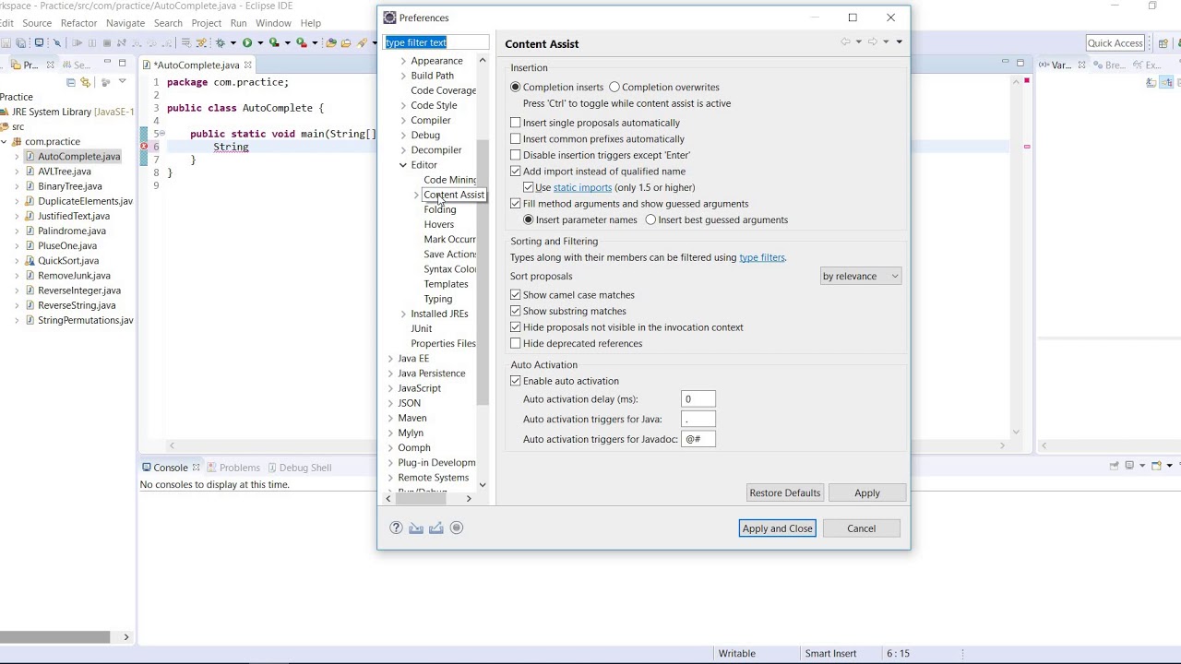Click the Skip All Breakpoints toolbar icon
Viewport: 1181px width, 664px height.
click(57, 42)
